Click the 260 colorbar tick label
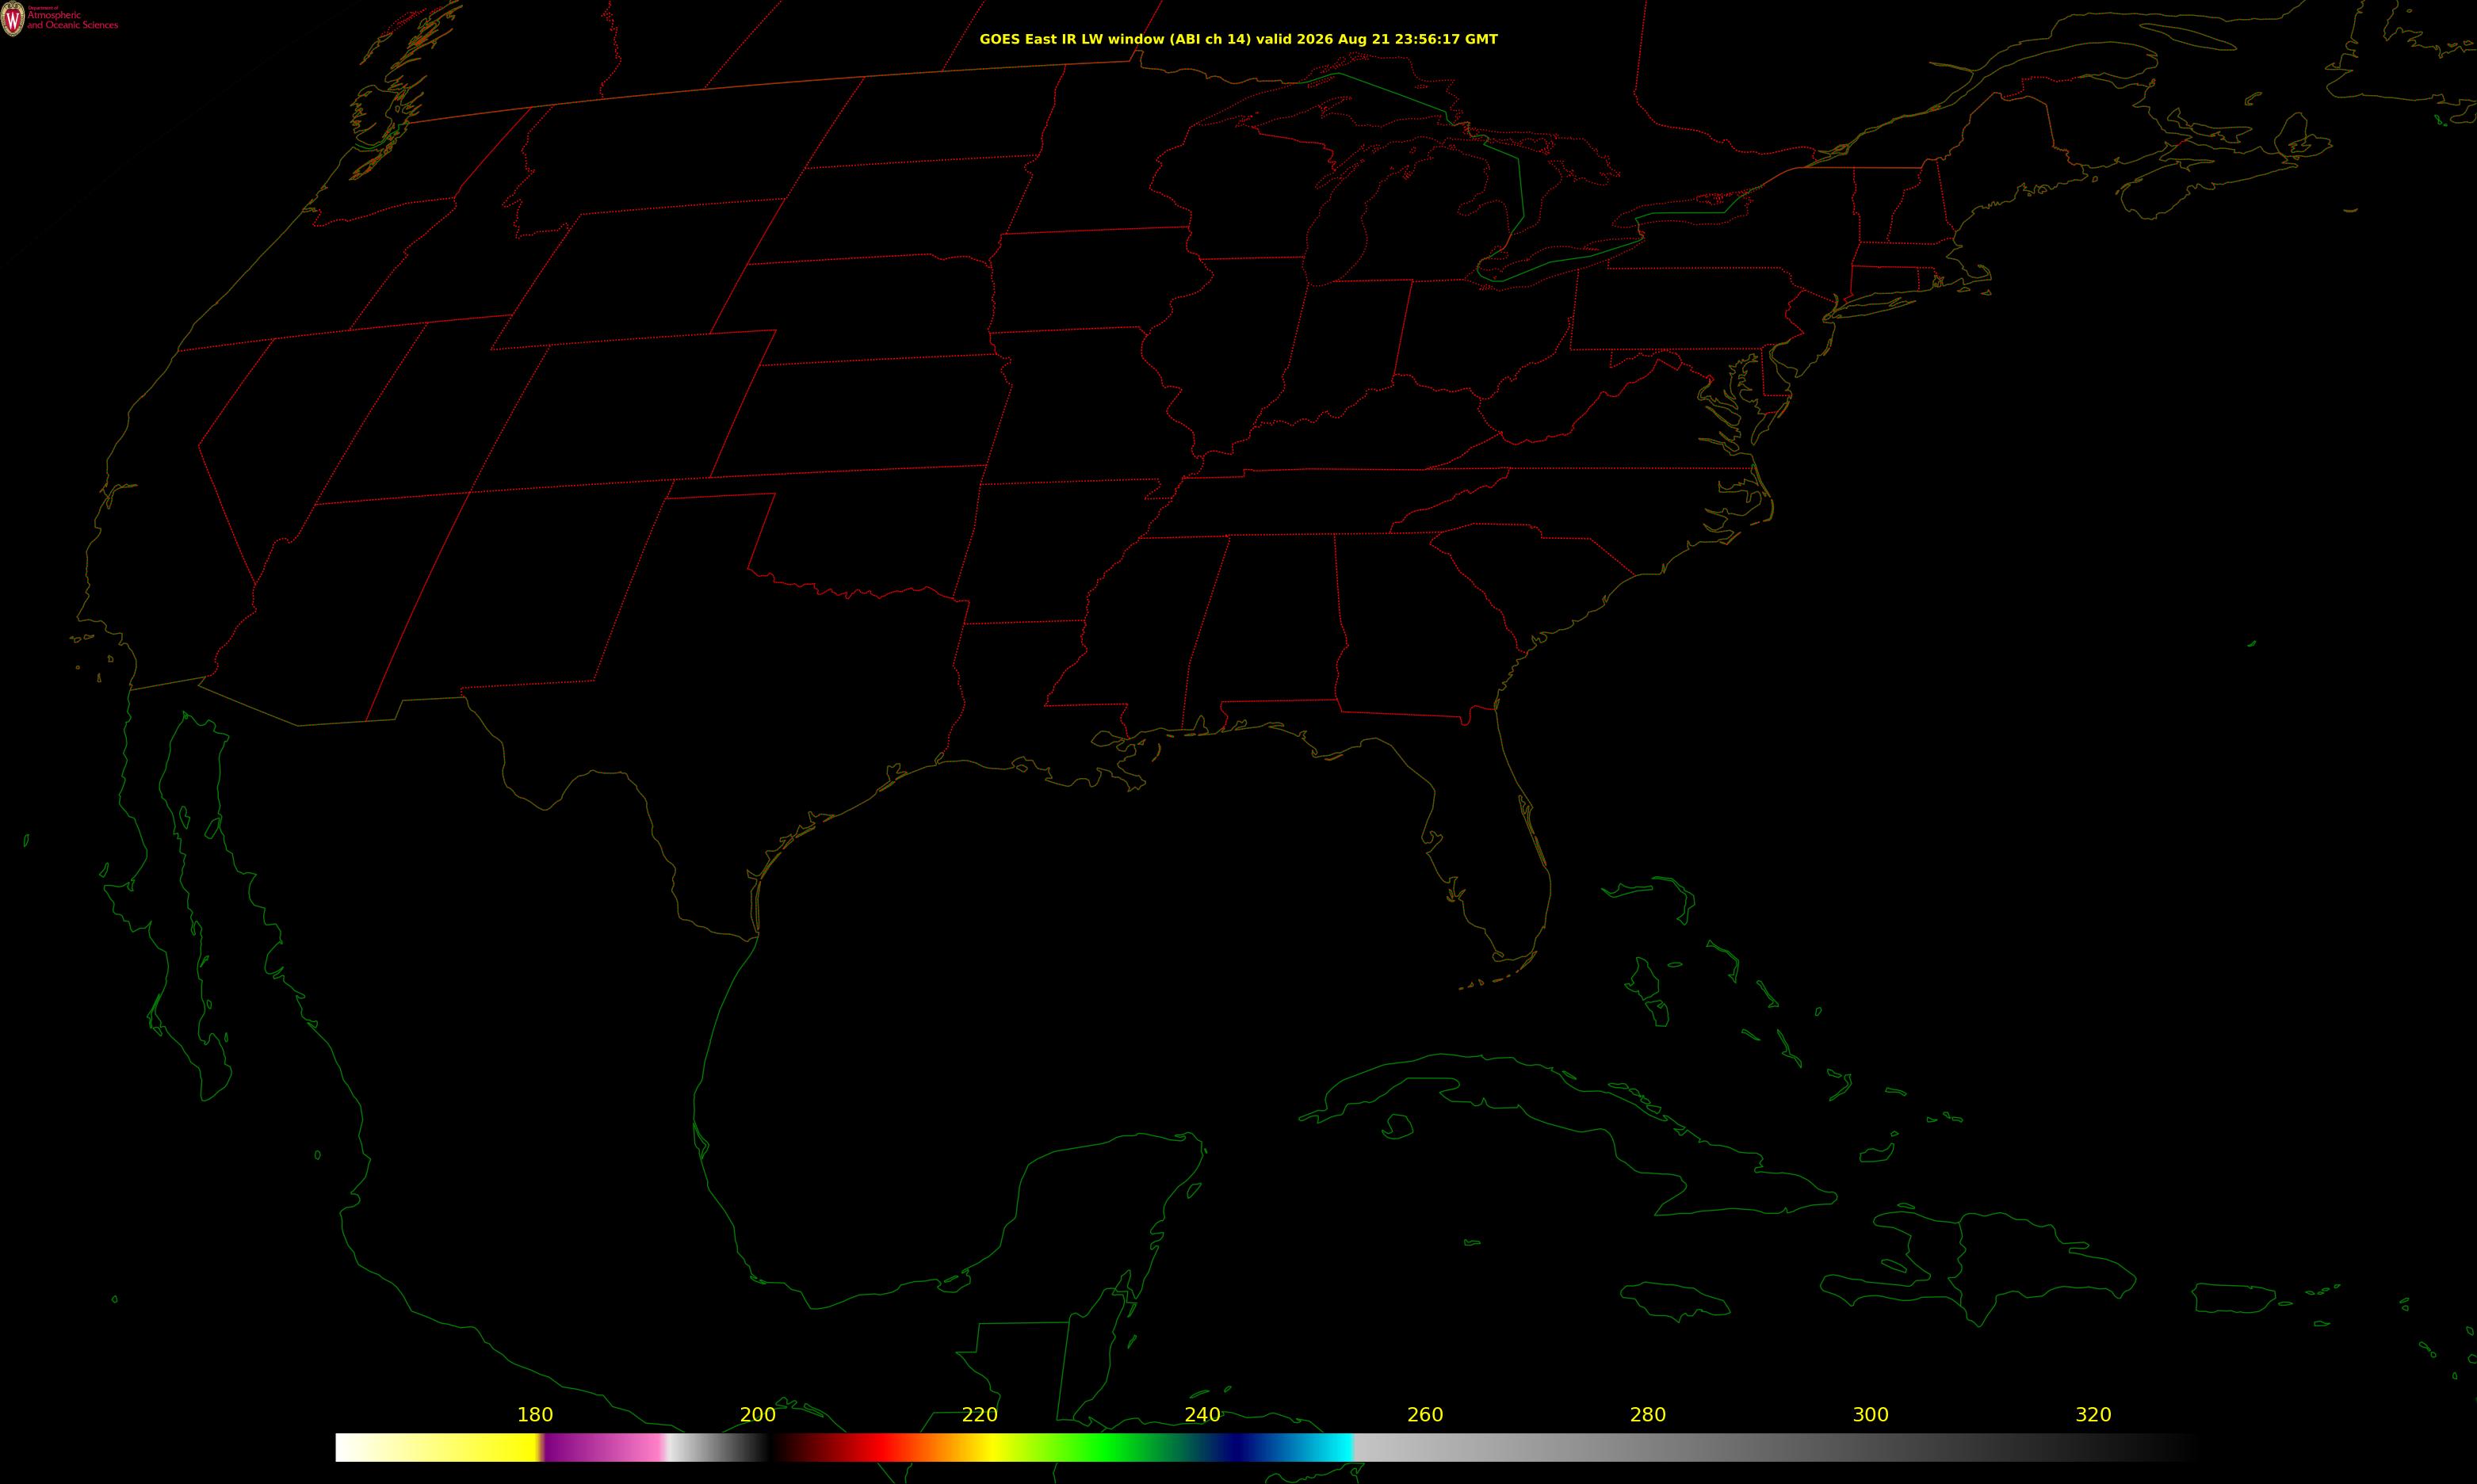The width and height of the screenshot is (2477, 1484). [x=1426, y=1415]
